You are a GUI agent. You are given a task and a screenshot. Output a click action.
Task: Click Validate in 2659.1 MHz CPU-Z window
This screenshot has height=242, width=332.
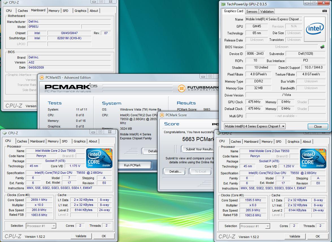tap(81, 236)
